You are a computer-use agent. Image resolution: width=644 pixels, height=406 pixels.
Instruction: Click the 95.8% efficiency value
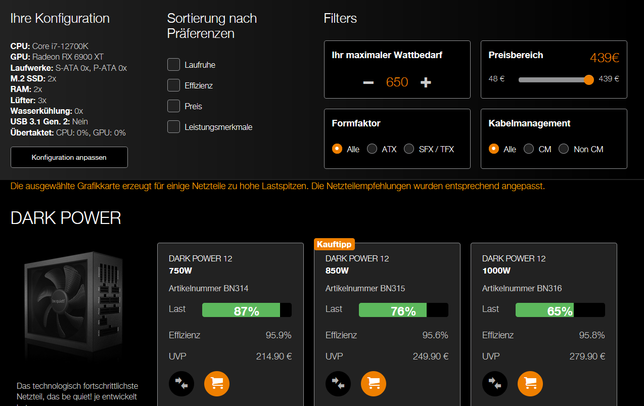coord(592,335)
